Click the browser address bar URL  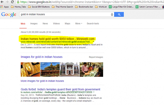pyautogui.click(x=92, y=2)
